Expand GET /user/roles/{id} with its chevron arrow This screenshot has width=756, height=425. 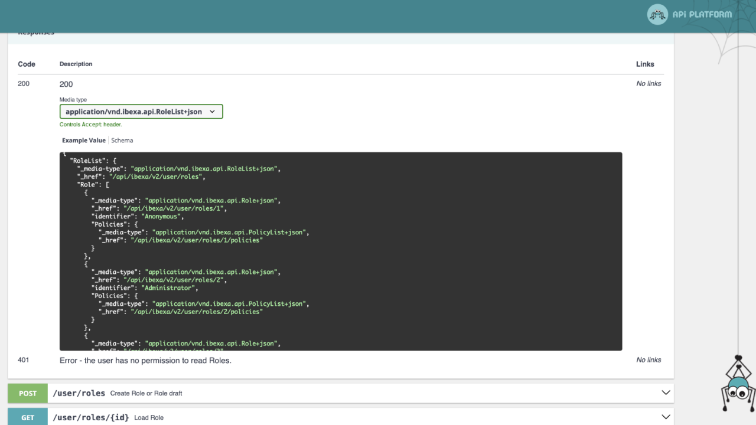[666, 417]
